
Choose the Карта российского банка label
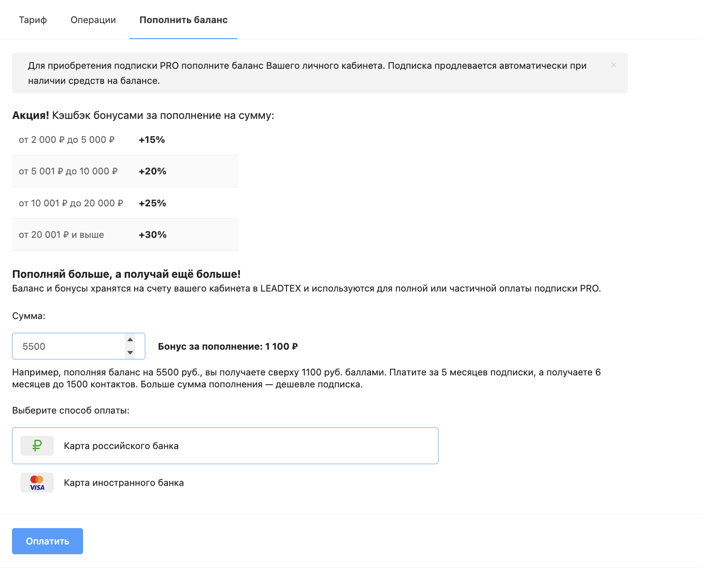(x=121, y=446)
